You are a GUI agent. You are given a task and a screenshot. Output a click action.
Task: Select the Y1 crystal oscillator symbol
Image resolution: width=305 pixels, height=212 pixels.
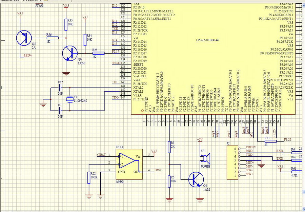[x=69, y=99]
